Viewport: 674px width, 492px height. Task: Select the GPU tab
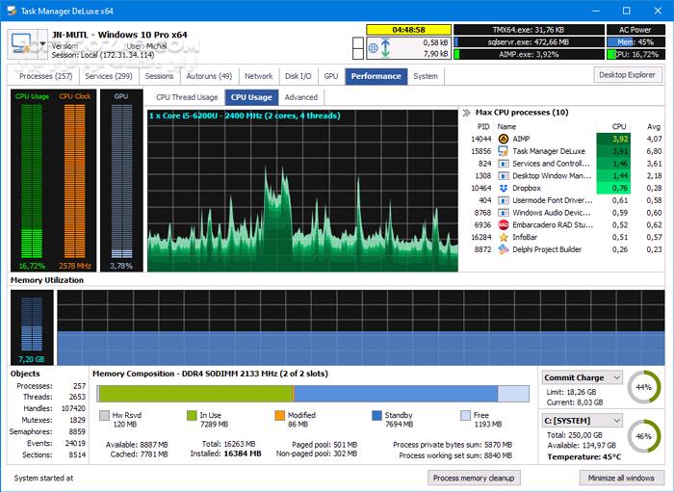[x=331, y=76]
